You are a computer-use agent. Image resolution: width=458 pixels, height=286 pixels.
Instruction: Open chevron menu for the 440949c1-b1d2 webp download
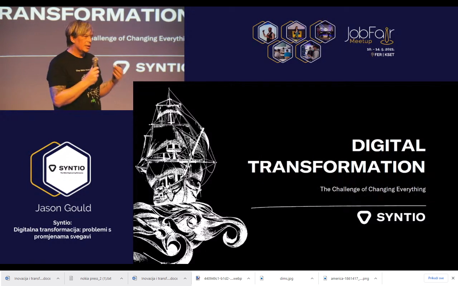tap(249, 278)
